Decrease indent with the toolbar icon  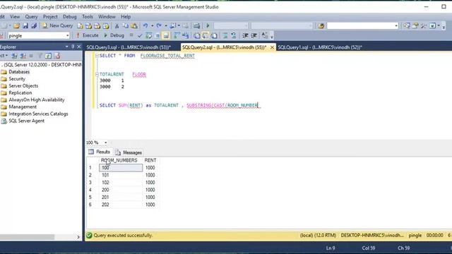[x=245, y=35]
